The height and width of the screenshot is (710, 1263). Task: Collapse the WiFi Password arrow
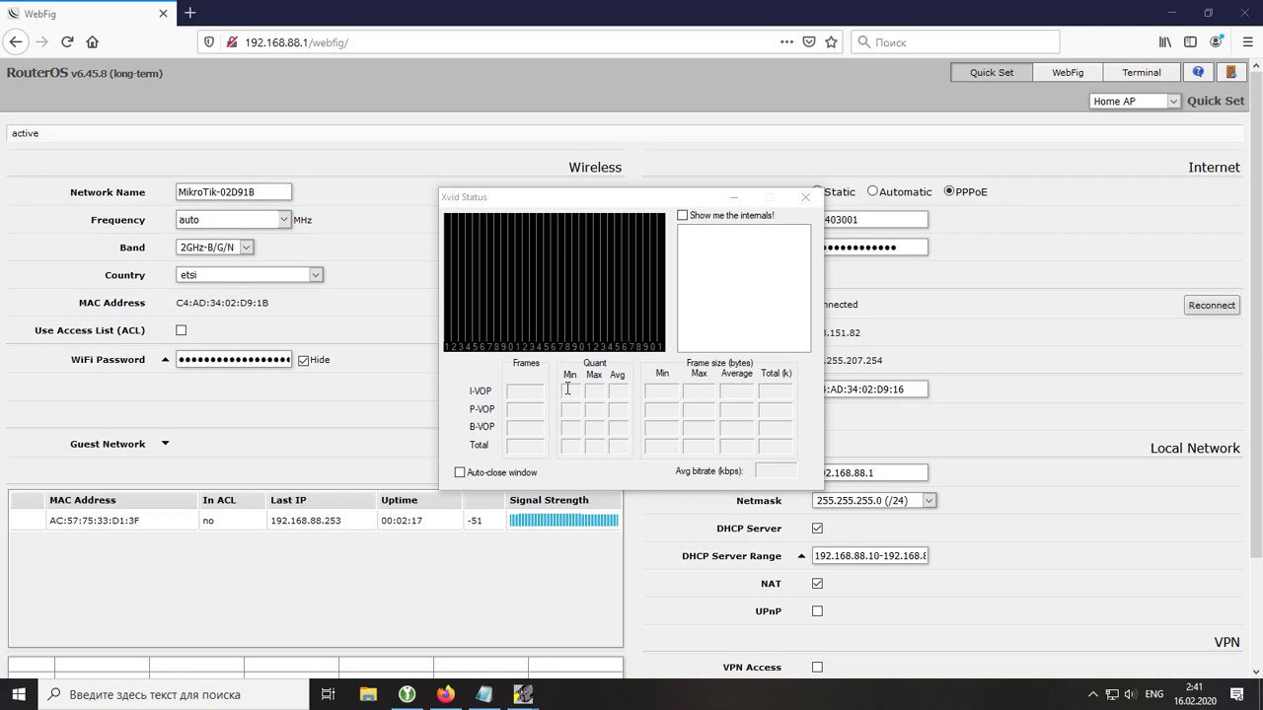tap(165, 360)
